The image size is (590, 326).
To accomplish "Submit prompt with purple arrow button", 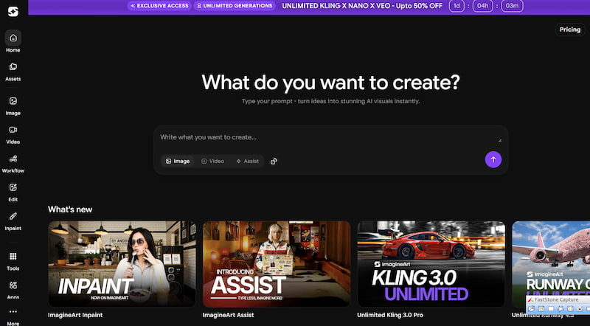I will click(x=493, y=159).
